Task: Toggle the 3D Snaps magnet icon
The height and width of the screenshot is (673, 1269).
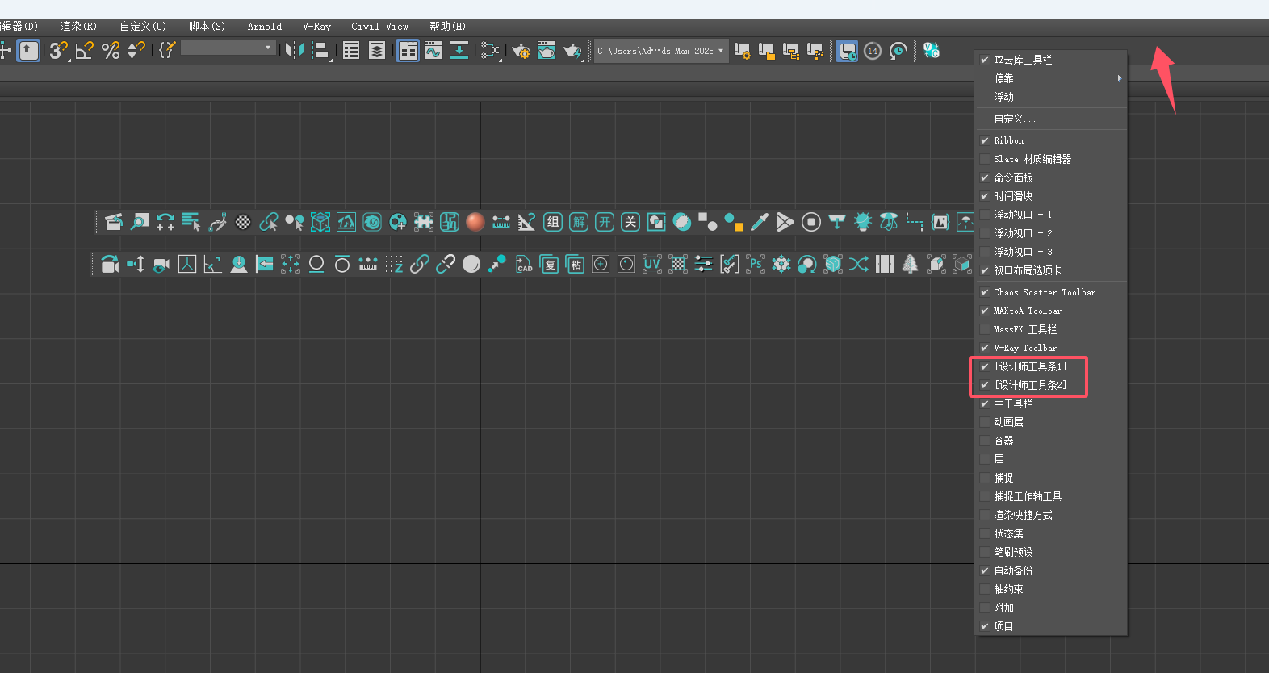Action: pos(58,51)
